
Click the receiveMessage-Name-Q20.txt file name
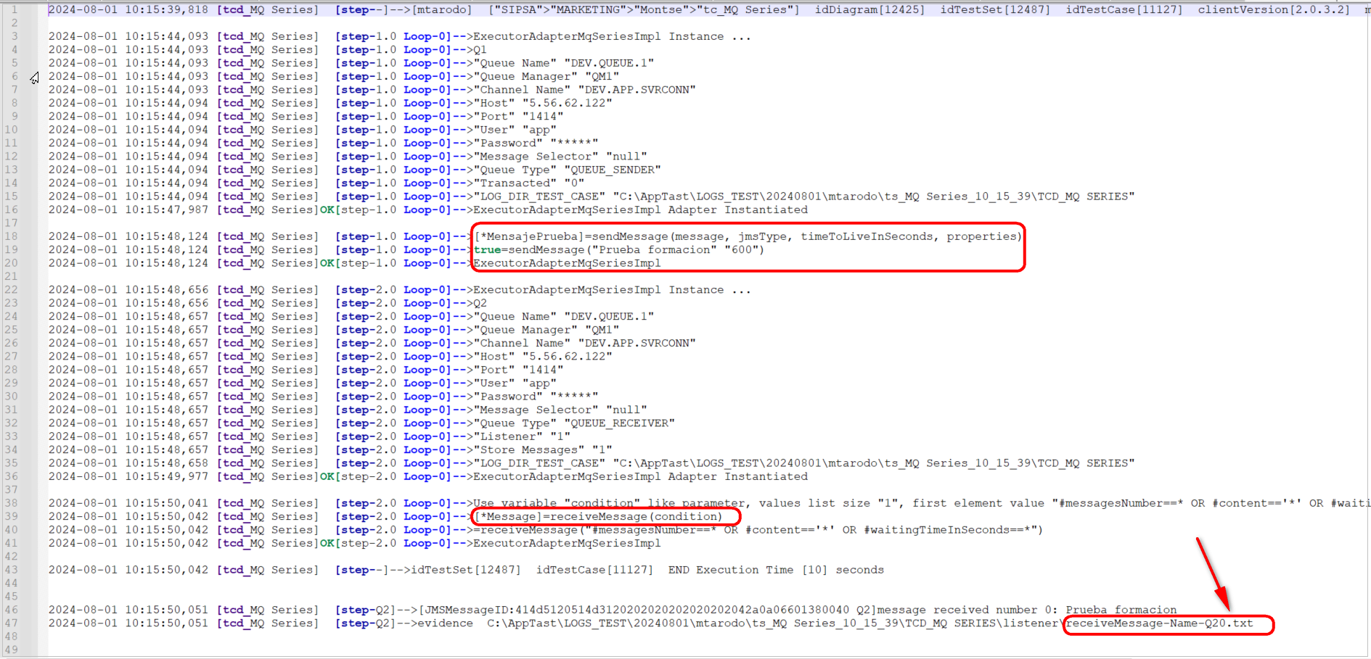point(1160,623)
